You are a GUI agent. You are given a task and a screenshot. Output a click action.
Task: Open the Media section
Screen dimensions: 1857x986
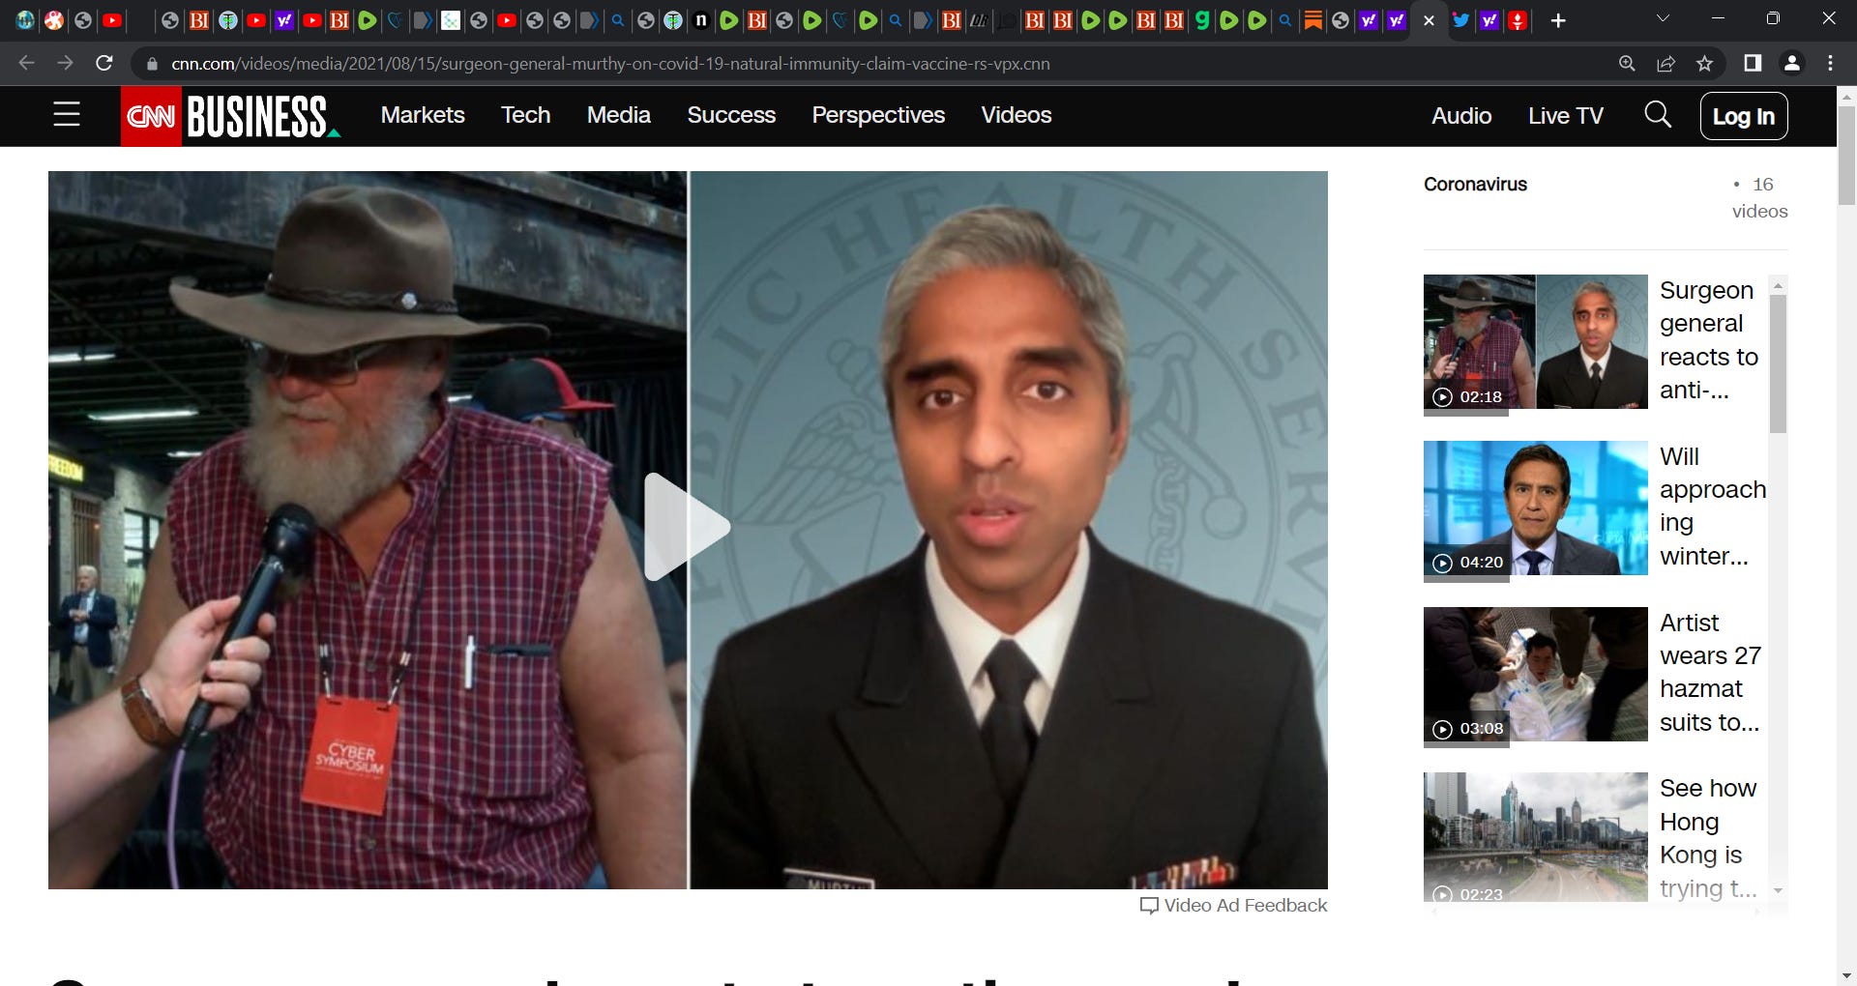tap(618, 115)
